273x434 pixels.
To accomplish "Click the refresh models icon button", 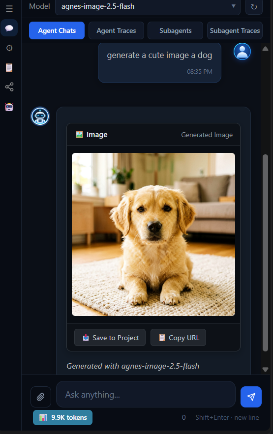I will coord(254,7).
